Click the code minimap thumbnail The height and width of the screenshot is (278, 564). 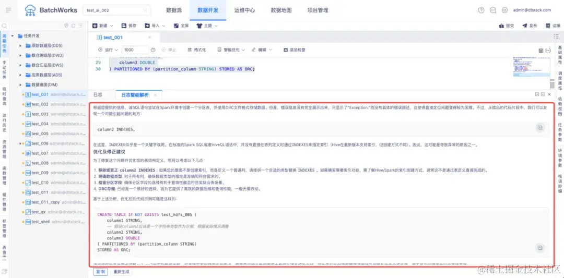coord(531,66)
